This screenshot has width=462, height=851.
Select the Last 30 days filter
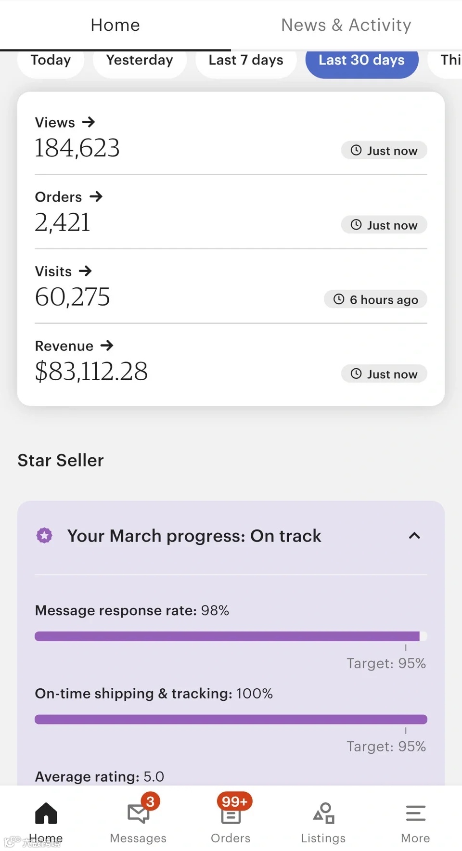[361, 61]
